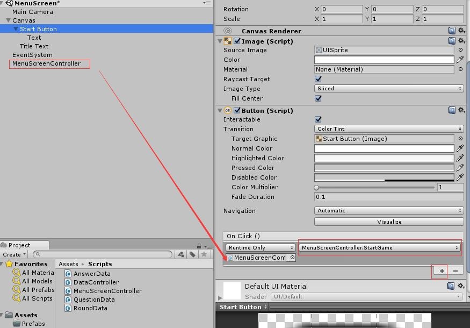470x328 pixels.
Task: Pick Target Graphic object selector circle
Action: tap(460, 139)
